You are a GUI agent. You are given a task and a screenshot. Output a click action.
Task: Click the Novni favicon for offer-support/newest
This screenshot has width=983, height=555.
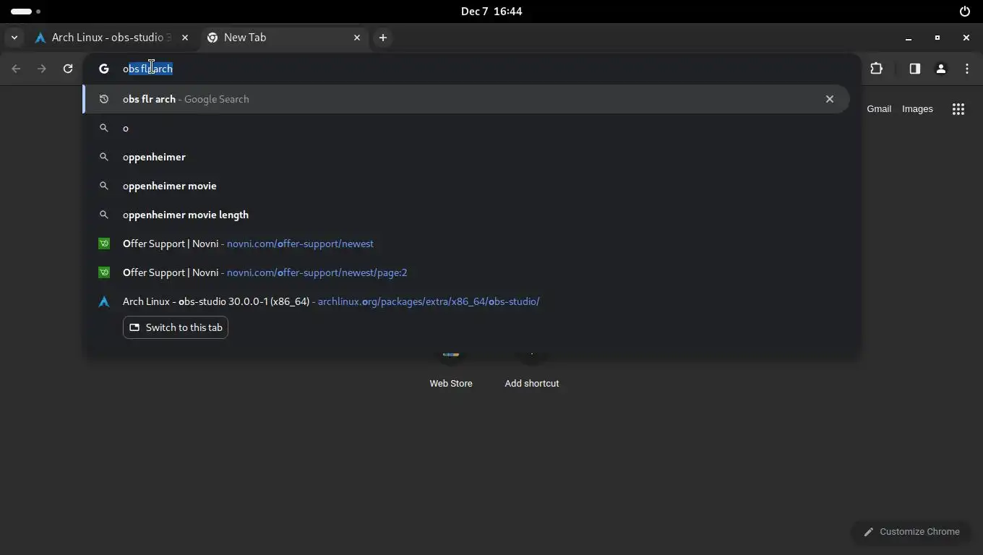(x=104, y=244)
